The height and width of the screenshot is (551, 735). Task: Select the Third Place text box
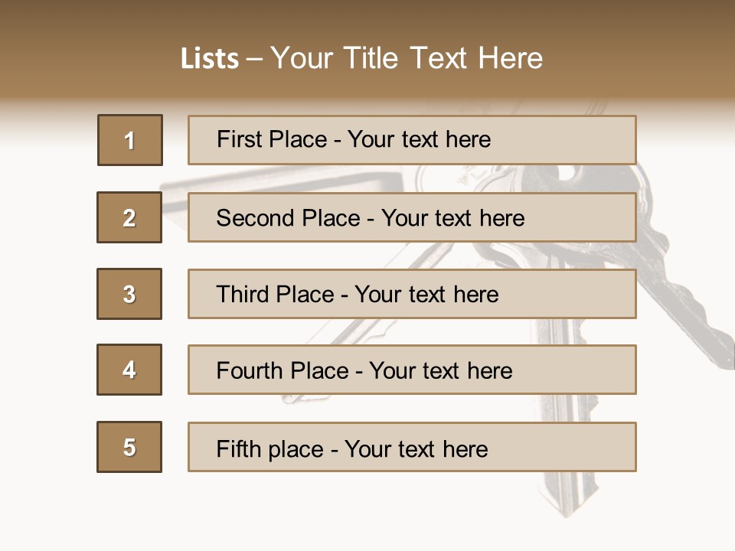click(412, 294)
